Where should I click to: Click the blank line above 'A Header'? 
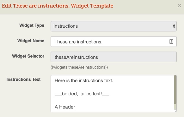coord(112,100)
